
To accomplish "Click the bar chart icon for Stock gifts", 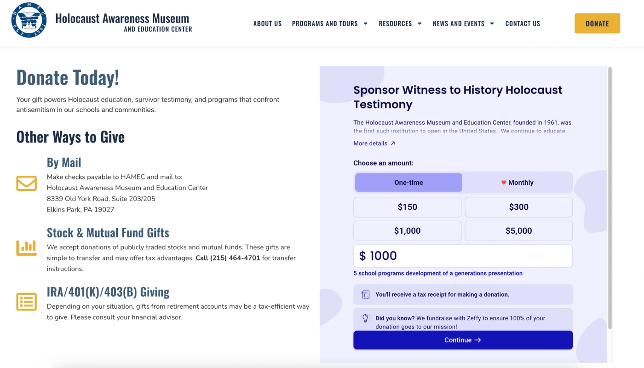I will (26, 247).
